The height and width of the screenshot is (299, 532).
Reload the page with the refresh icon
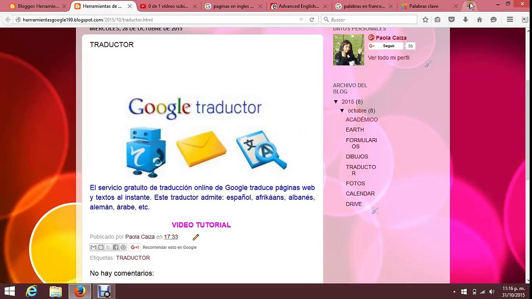[312, 20]
